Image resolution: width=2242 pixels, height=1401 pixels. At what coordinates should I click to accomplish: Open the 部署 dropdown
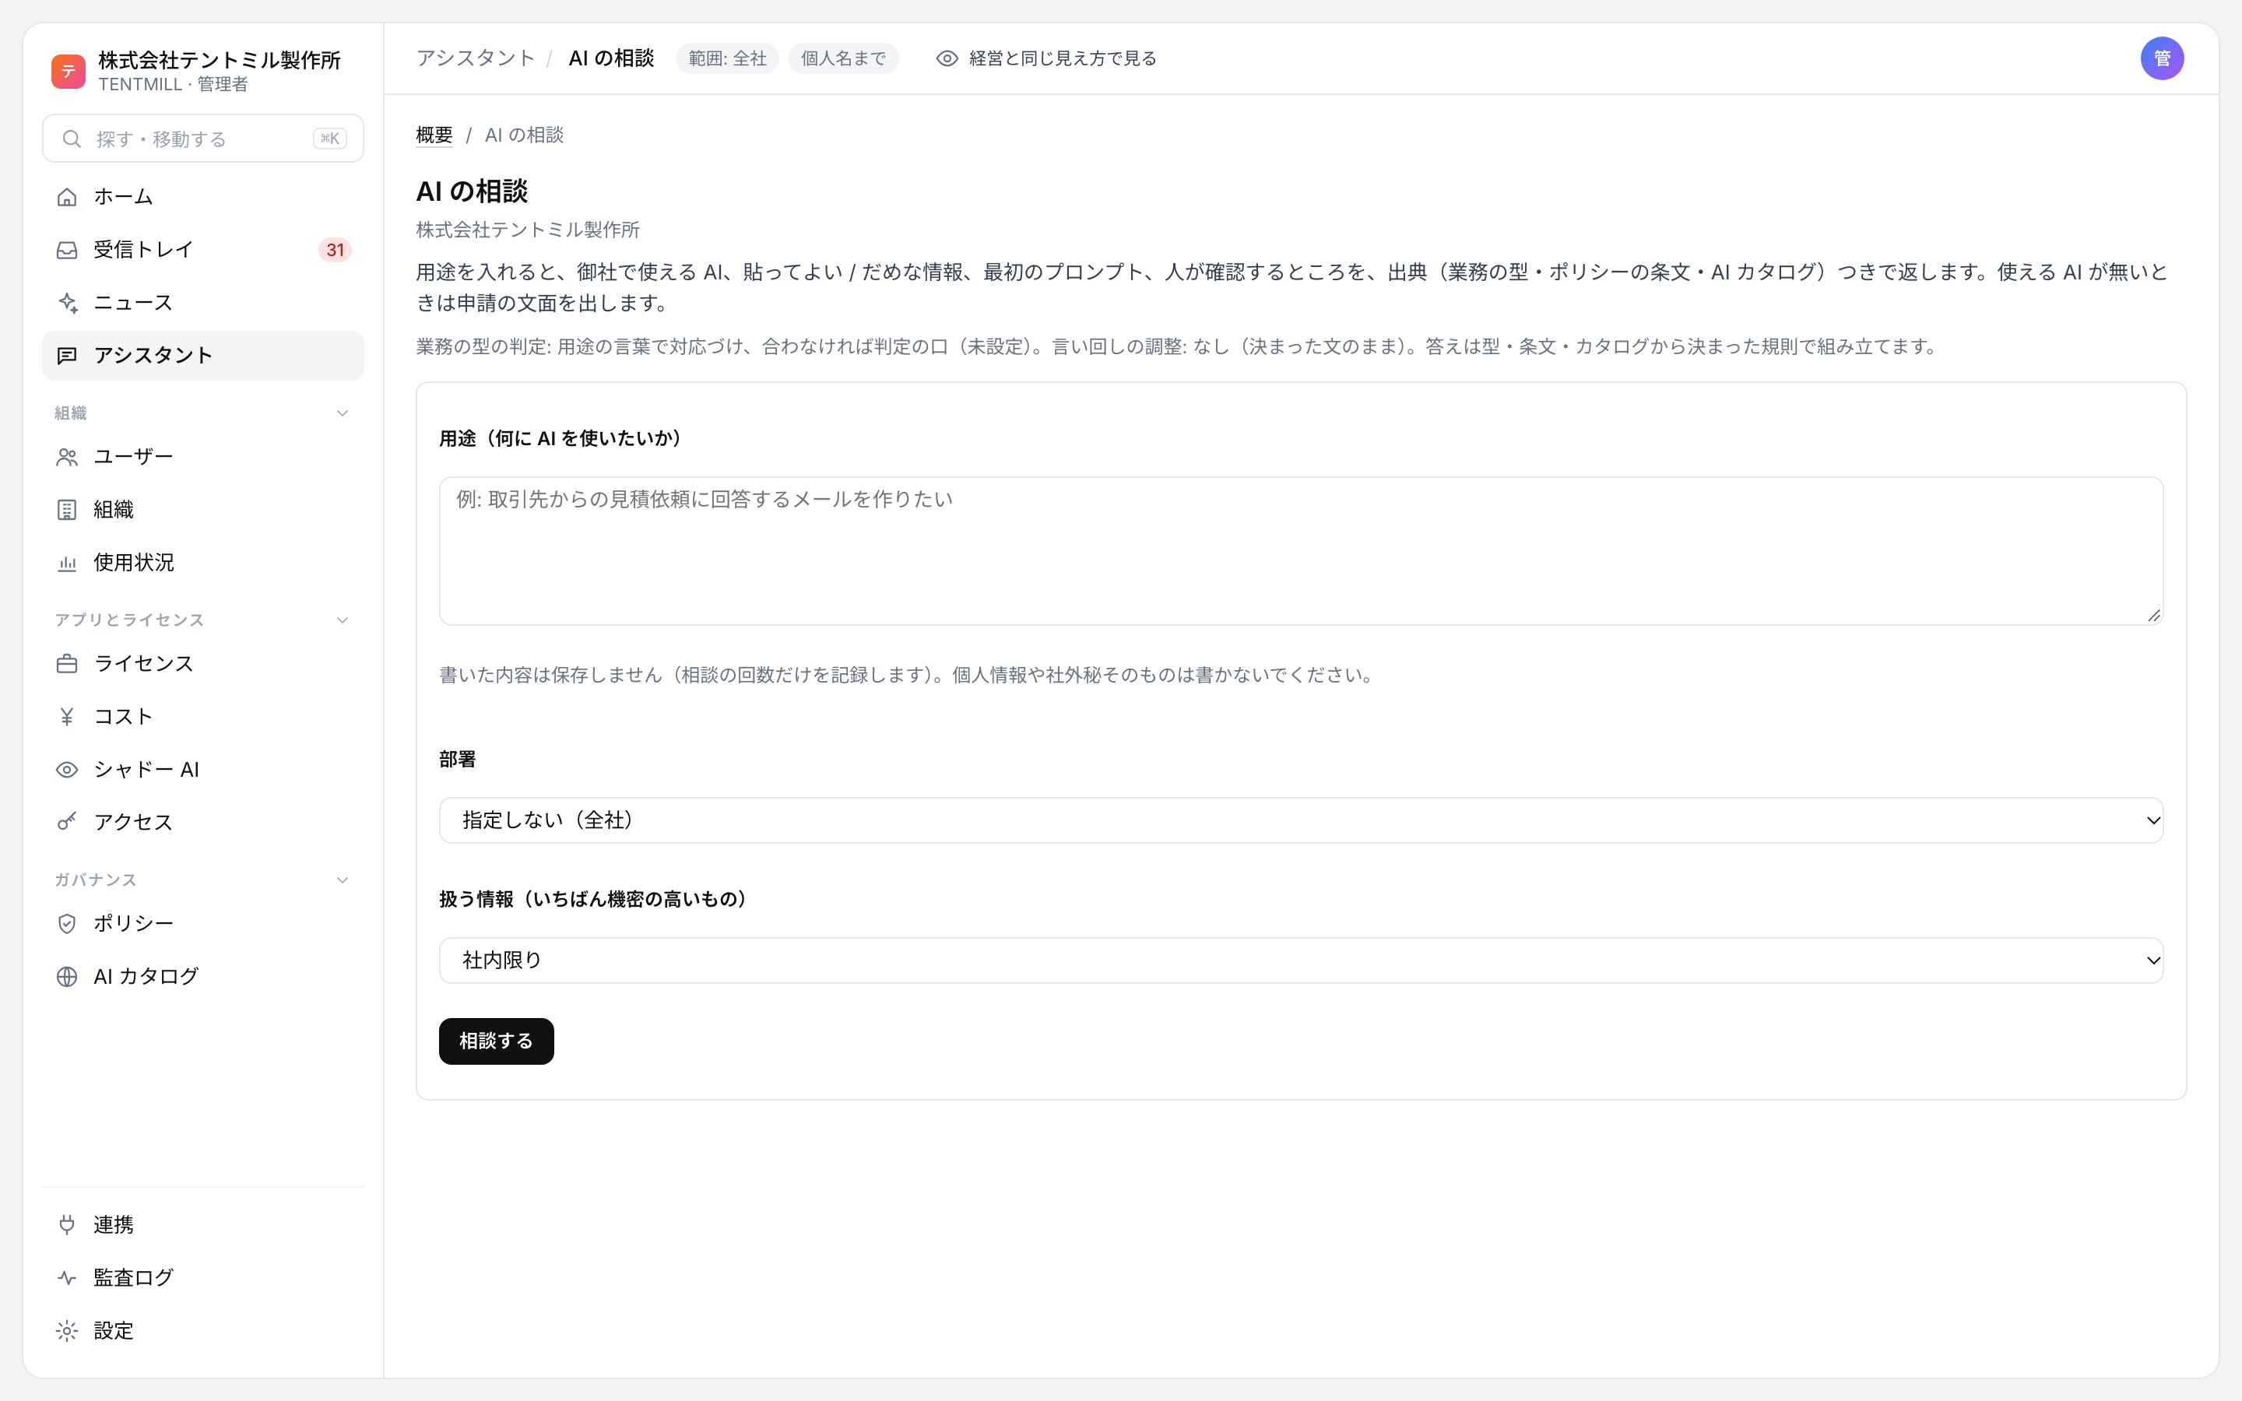(x=1301, y=820)
